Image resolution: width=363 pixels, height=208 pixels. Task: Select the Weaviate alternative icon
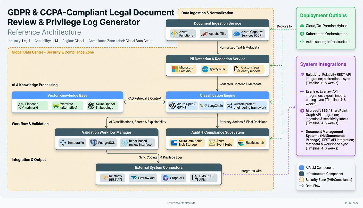pos(56,106)
